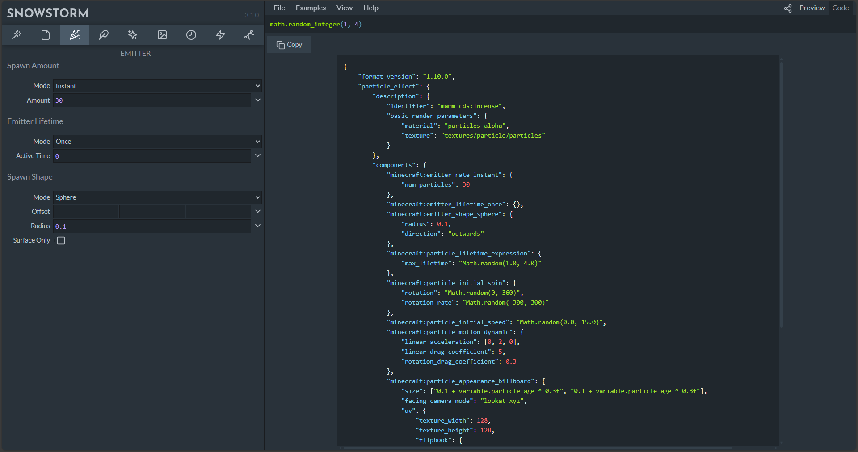Open the Help menu
Viewport: 858px width, 452px height.
pyautogui.click(x=371, y=8)
